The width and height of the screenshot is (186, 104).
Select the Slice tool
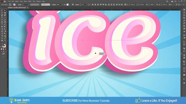click(x=5, y=38)
